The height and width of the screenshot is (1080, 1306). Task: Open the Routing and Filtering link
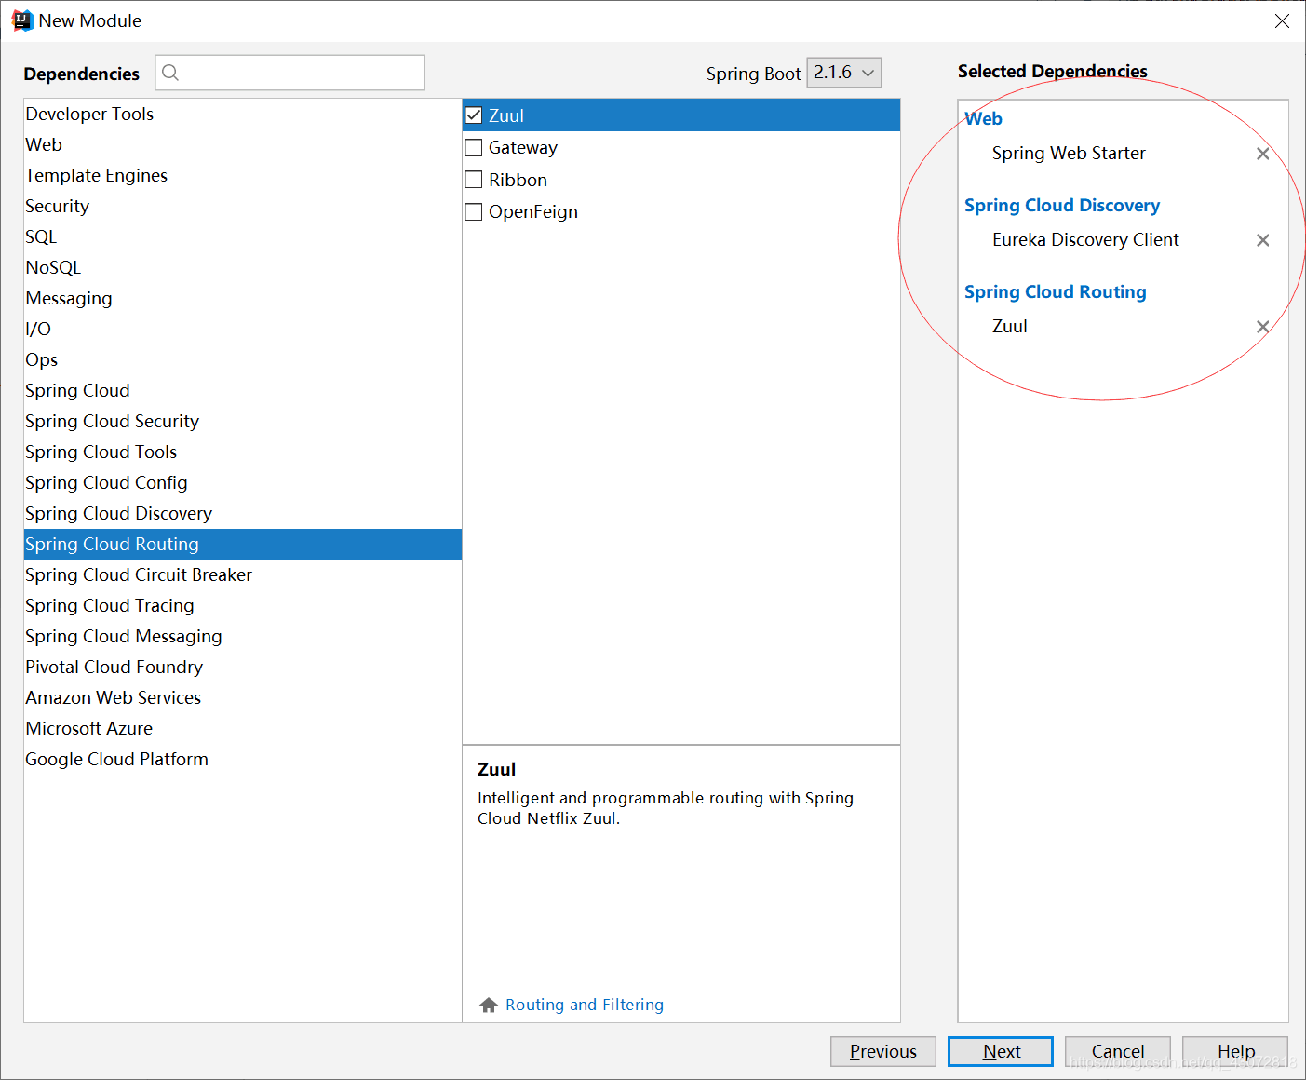click(x=585, y=1005)
